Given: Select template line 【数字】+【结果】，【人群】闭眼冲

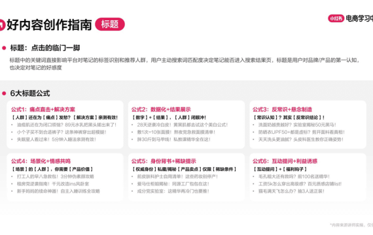Looking at the screenshot, I should click(169, 117).
